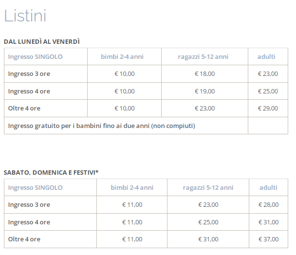296x255 pixels.
Task: Select the "Dal lunedì al venerdì" section title
Action: [x=42, y=42]
